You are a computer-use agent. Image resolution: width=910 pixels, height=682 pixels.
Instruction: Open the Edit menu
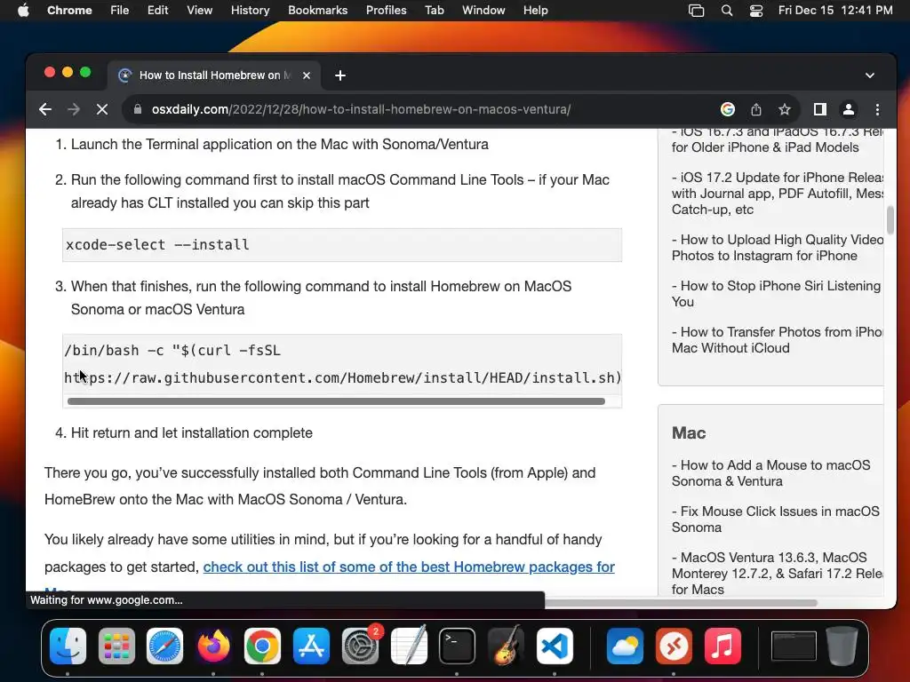[x=157, y=11]
